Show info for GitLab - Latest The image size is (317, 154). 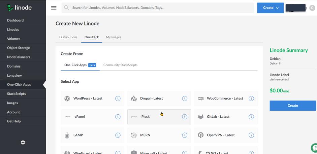click(251, 117)
